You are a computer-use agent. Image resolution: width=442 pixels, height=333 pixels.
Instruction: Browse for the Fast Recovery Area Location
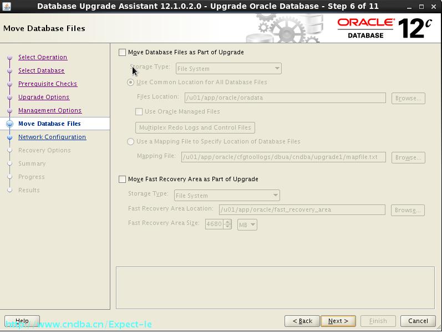[x=408, y=210]
